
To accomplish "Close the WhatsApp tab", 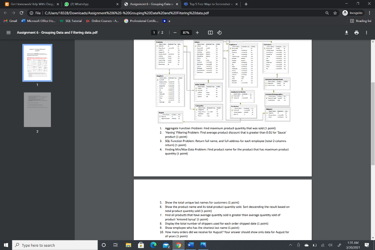I will 118,4.
